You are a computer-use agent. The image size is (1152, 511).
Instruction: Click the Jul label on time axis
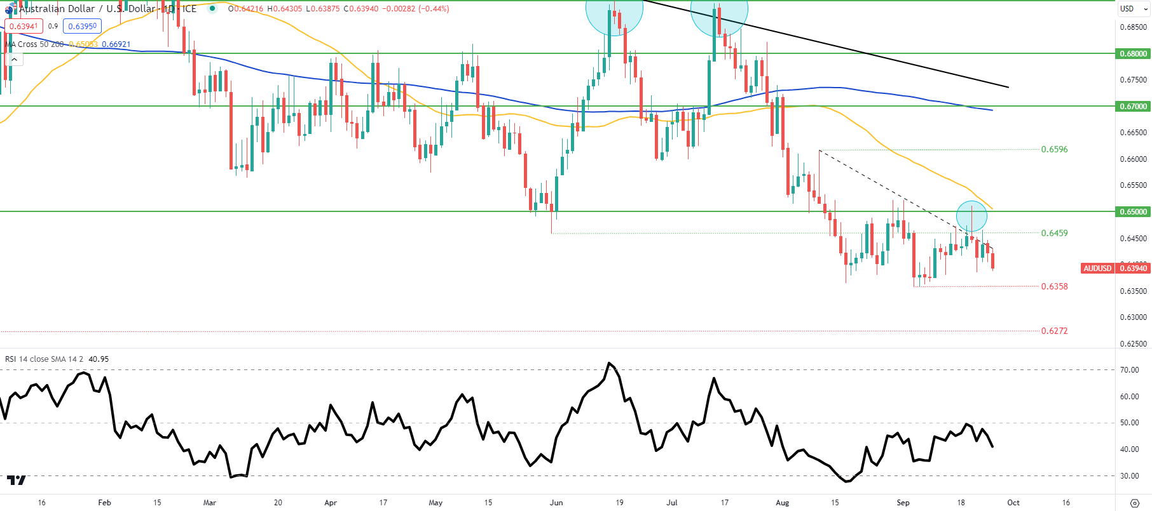tap(672, 503)
